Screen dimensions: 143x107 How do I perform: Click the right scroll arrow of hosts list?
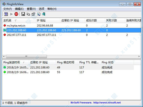(139, 56)
